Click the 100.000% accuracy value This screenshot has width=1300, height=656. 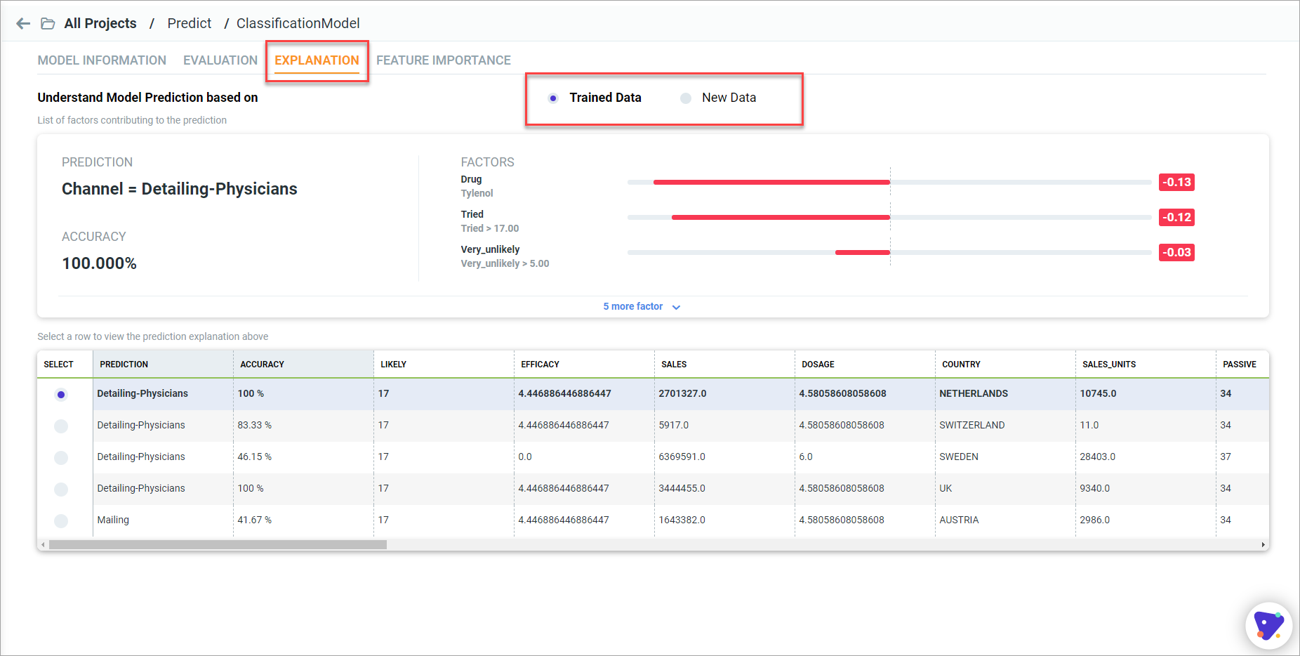click(99, 263)
